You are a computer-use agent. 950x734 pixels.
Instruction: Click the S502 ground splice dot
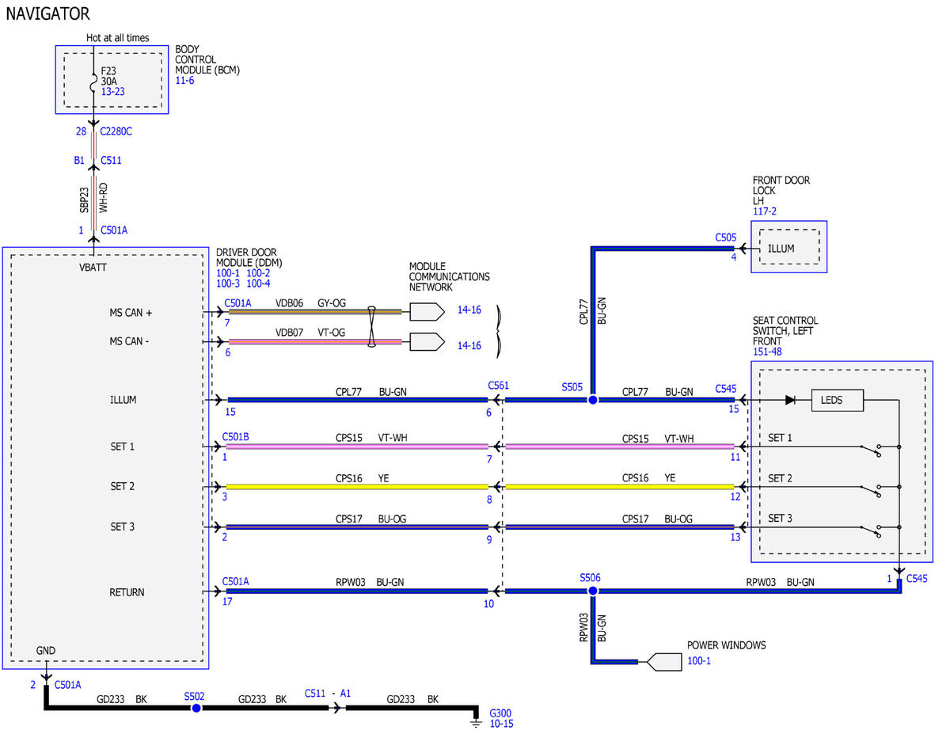[196, 708]
